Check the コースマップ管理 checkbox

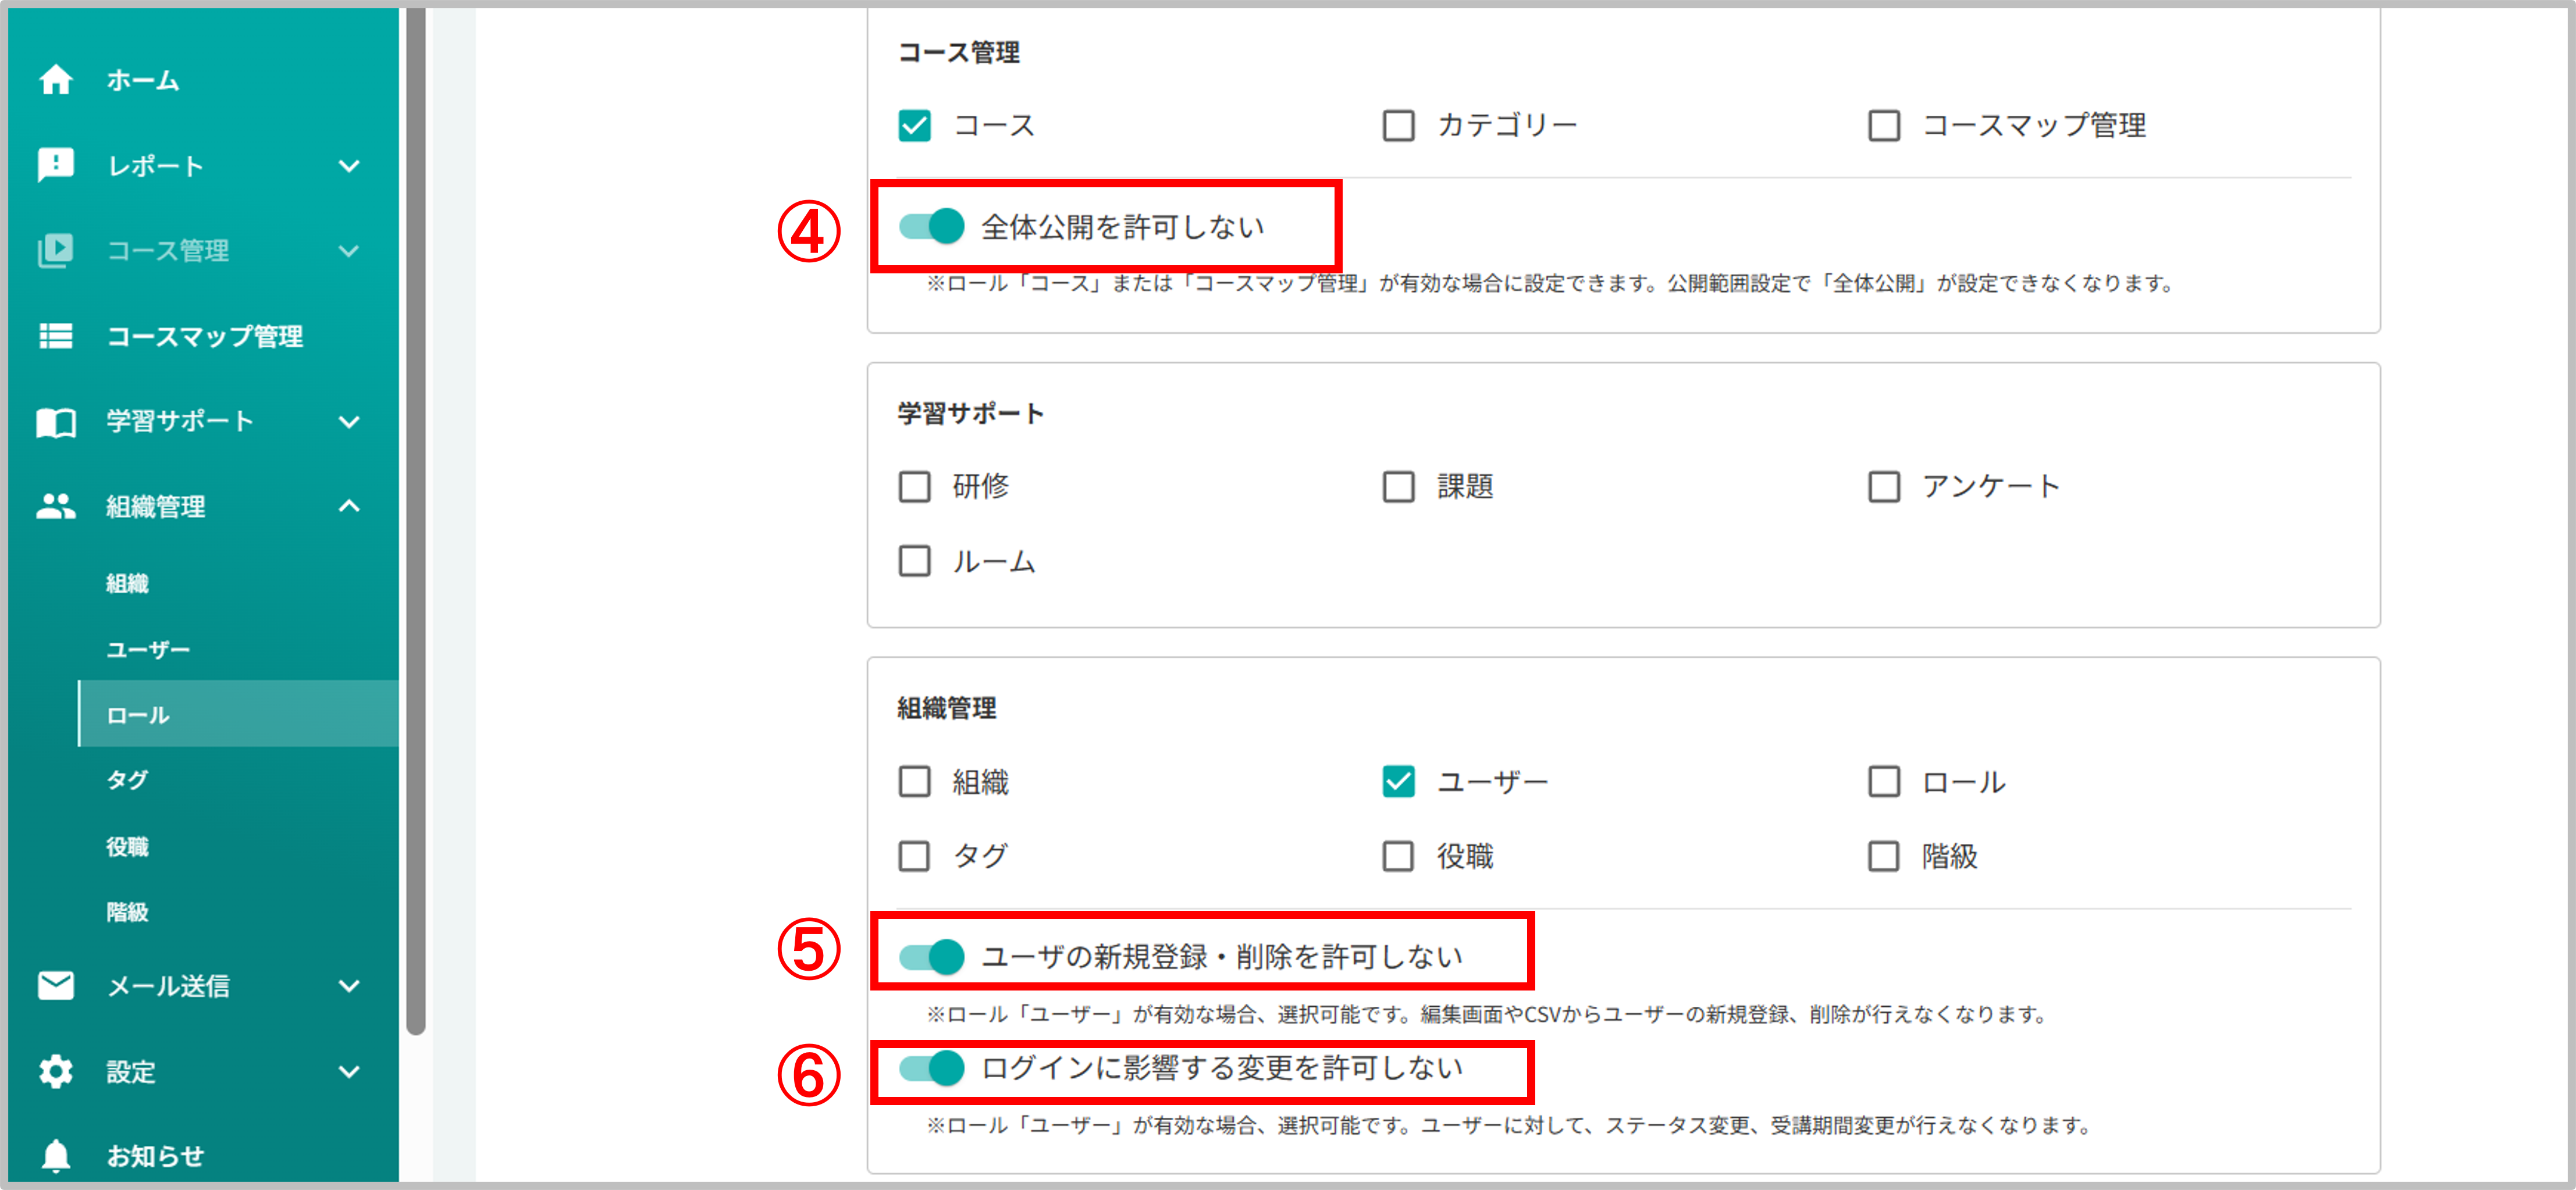point(1884,126)
